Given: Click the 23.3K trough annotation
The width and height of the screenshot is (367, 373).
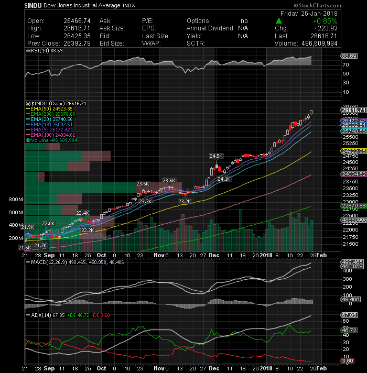Looking at the screenshot, I should (145, 202).
